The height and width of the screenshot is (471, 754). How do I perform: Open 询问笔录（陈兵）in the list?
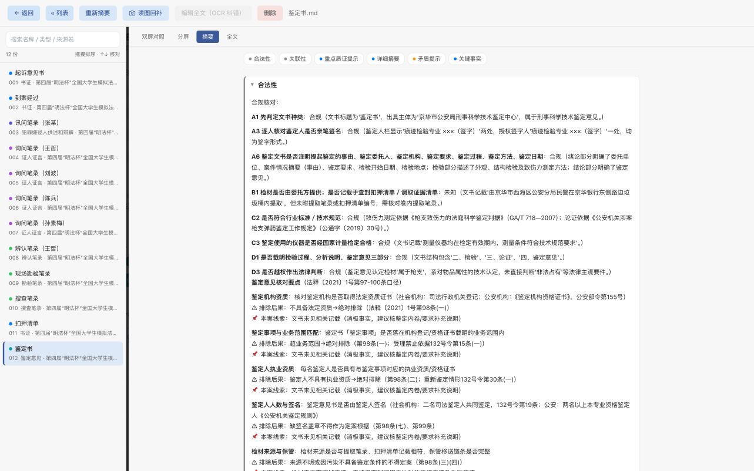tap(63, 203)
